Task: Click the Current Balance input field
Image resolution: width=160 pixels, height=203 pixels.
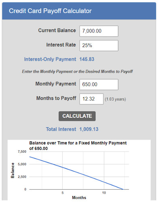Action: tap(99, 31)
